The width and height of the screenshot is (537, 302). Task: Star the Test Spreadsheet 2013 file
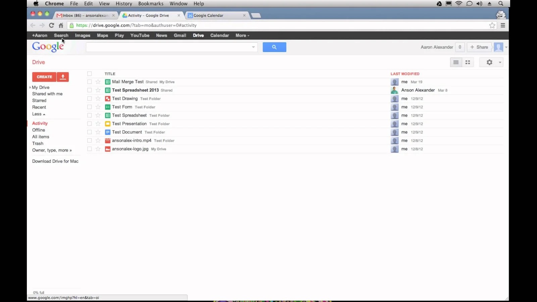click(x=98, y=90)
